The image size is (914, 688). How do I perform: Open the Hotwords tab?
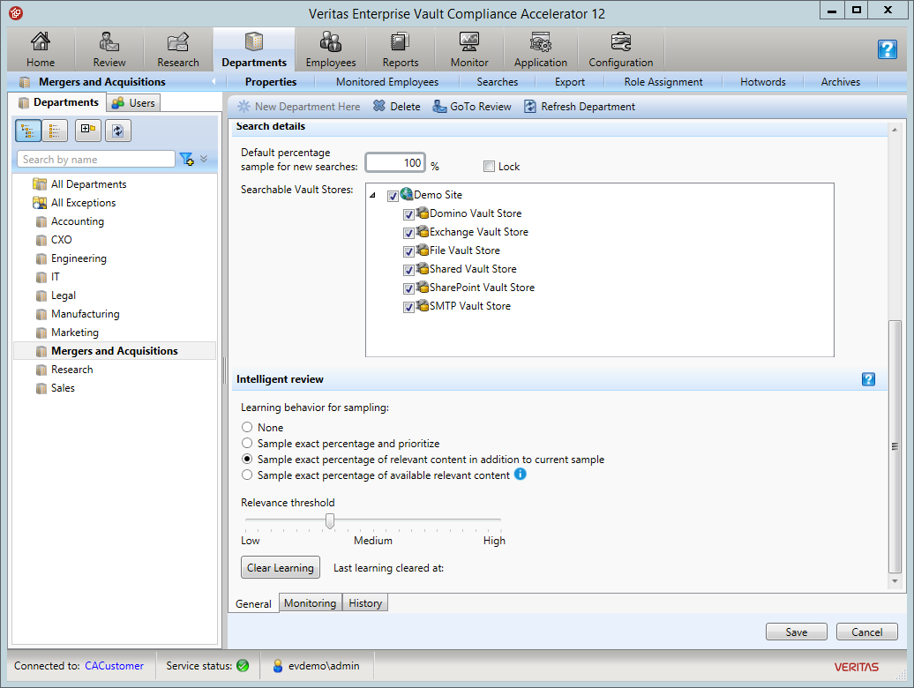[x=762, y=82]
